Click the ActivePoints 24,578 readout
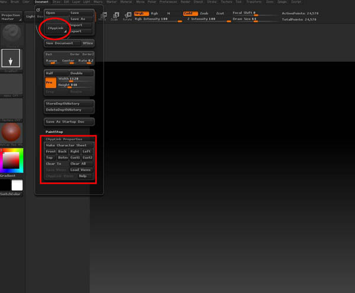The width and height of the screenshot is (355, 293). [300, 14]
